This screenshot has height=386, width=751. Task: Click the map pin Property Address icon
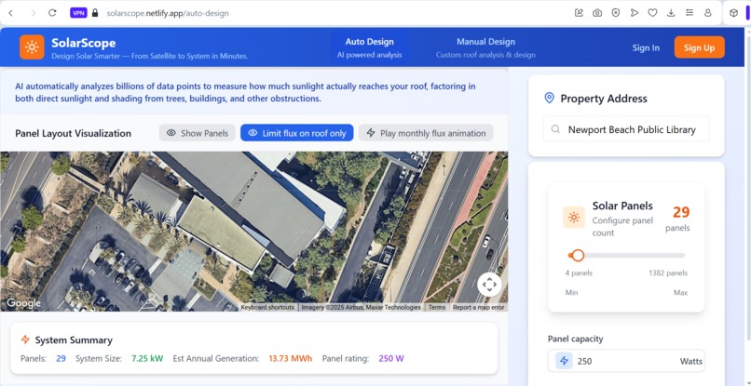click(550, 98)
